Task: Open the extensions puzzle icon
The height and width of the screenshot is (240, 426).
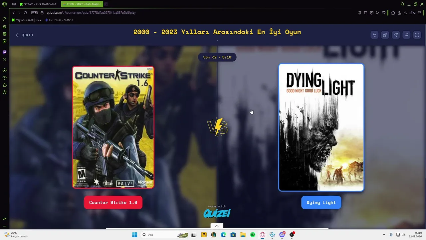Action: (x=393, y=13)
